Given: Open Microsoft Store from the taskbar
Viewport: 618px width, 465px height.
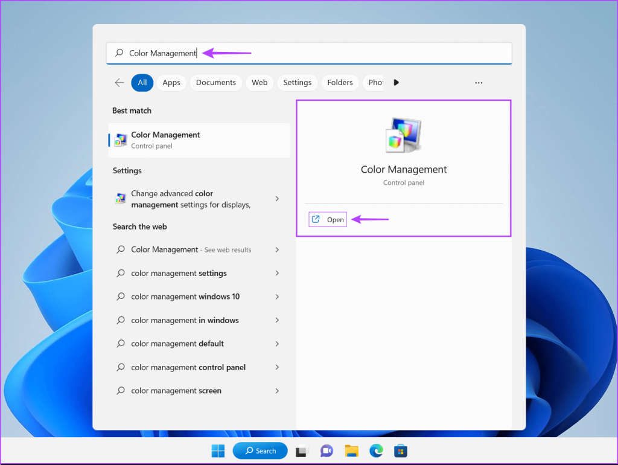Looking at the screenshot, I should click(x=400, y=451).
